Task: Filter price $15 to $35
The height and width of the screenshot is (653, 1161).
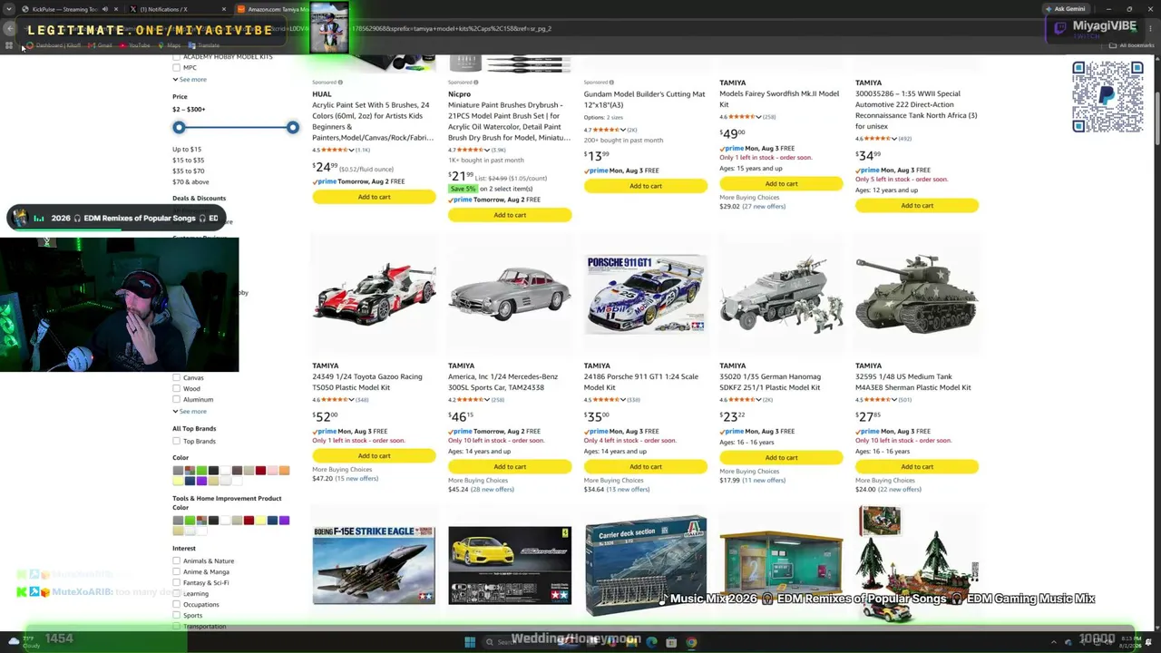Action: 189,161
